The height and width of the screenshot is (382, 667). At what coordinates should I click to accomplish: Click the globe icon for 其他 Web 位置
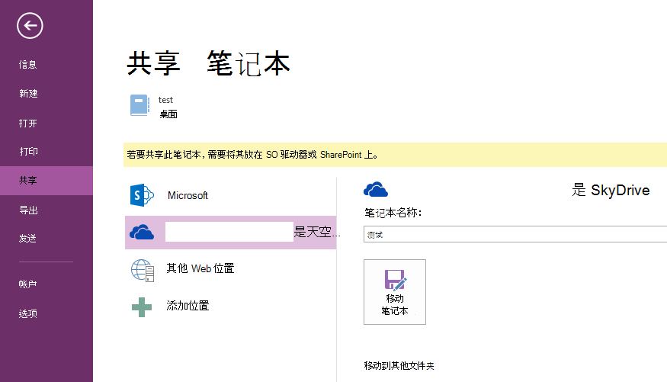tap(142, 270)
